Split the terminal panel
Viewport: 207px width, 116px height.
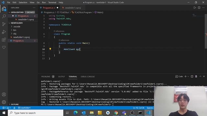tap(192, 76)
